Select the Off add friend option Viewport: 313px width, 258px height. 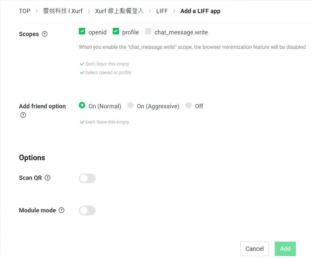189,105
